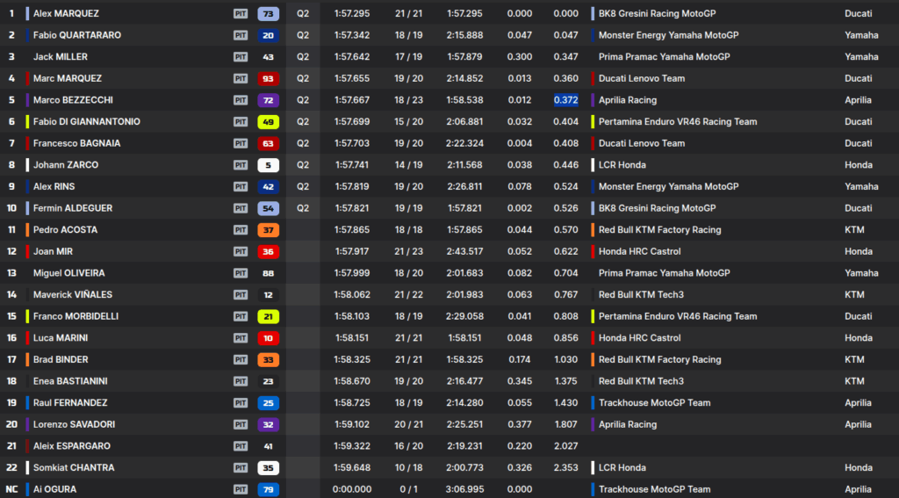Click the blue number 20 rider badge
Image resolution: width=899 pixels, height=498 pixels.
click(269, 35)
